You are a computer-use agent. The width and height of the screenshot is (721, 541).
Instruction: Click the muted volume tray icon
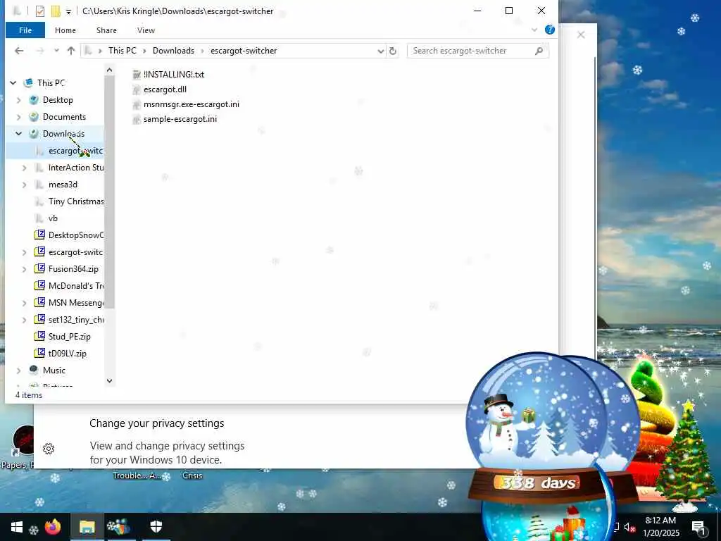tap(629, 527)
